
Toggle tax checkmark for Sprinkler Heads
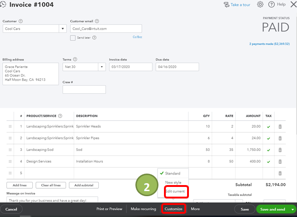coord(268,127)
